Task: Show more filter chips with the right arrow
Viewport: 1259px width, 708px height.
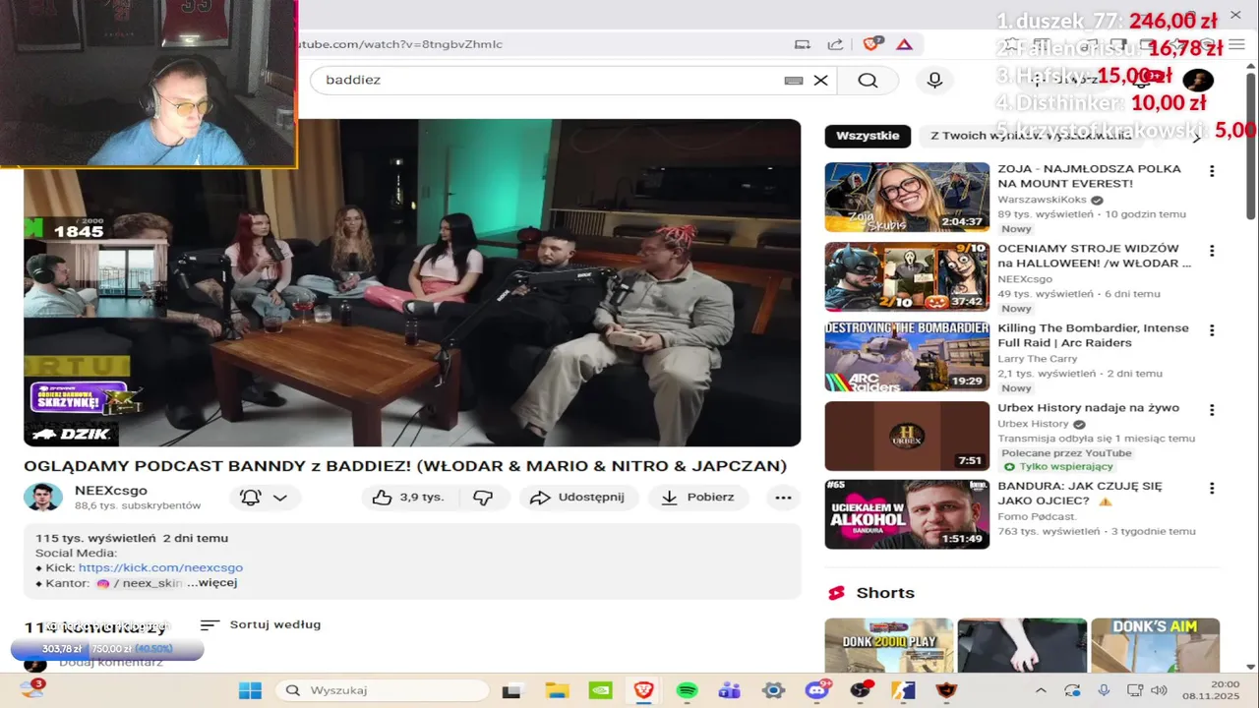Action: pyautogui.click(x=1197, y=137)
